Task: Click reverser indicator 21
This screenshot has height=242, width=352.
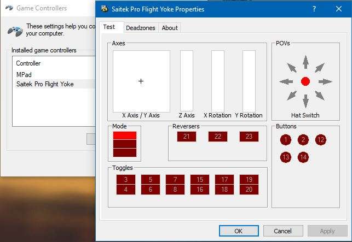Action: point(187,137)
